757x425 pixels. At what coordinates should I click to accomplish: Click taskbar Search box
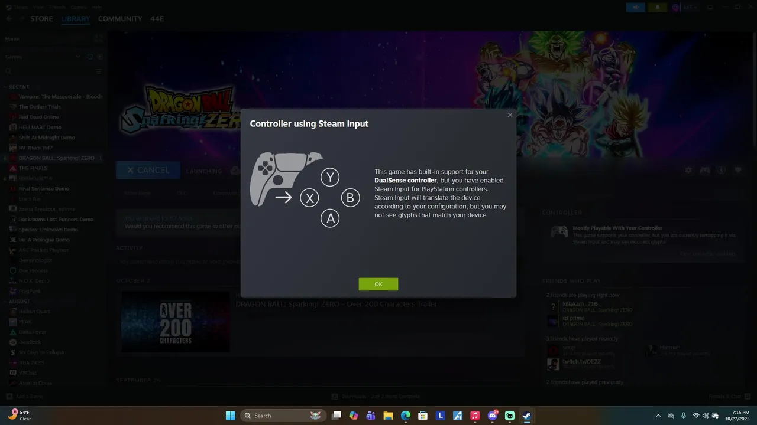(283, 416)
